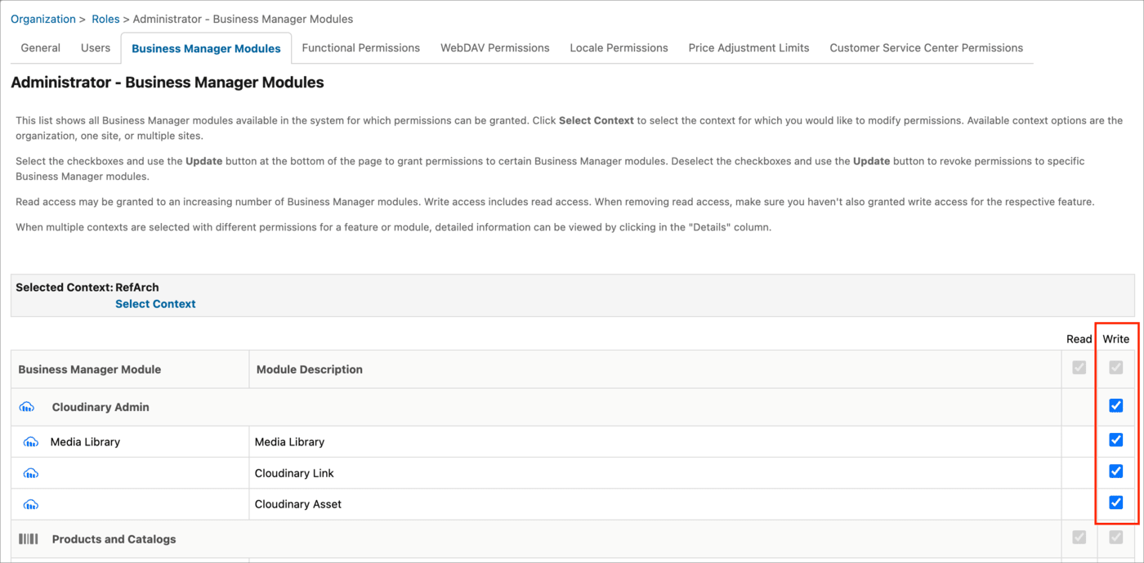This screenshot has width=1144, height=563.
Task: Click the Select Context link
Action: pos(155,303)
